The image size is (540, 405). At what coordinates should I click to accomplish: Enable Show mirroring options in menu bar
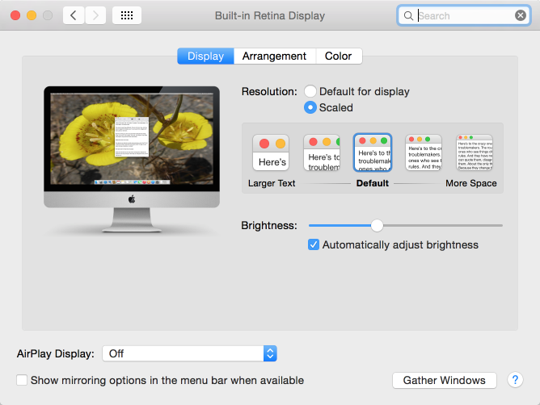coord(22,380)
